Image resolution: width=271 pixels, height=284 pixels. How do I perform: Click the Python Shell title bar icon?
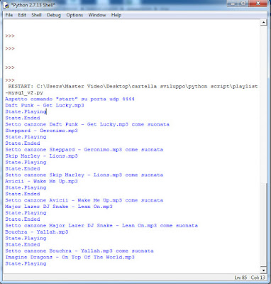[6, 5]
